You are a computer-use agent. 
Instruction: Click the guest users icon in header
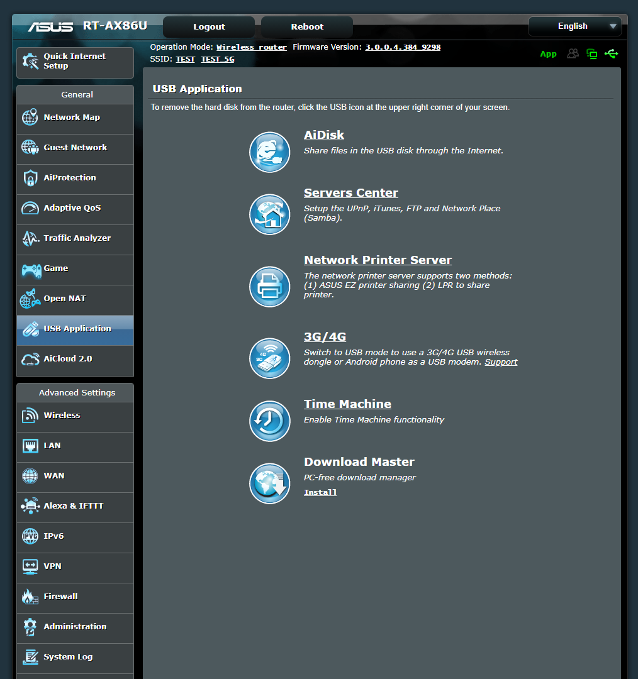click(x=573, y=53)
